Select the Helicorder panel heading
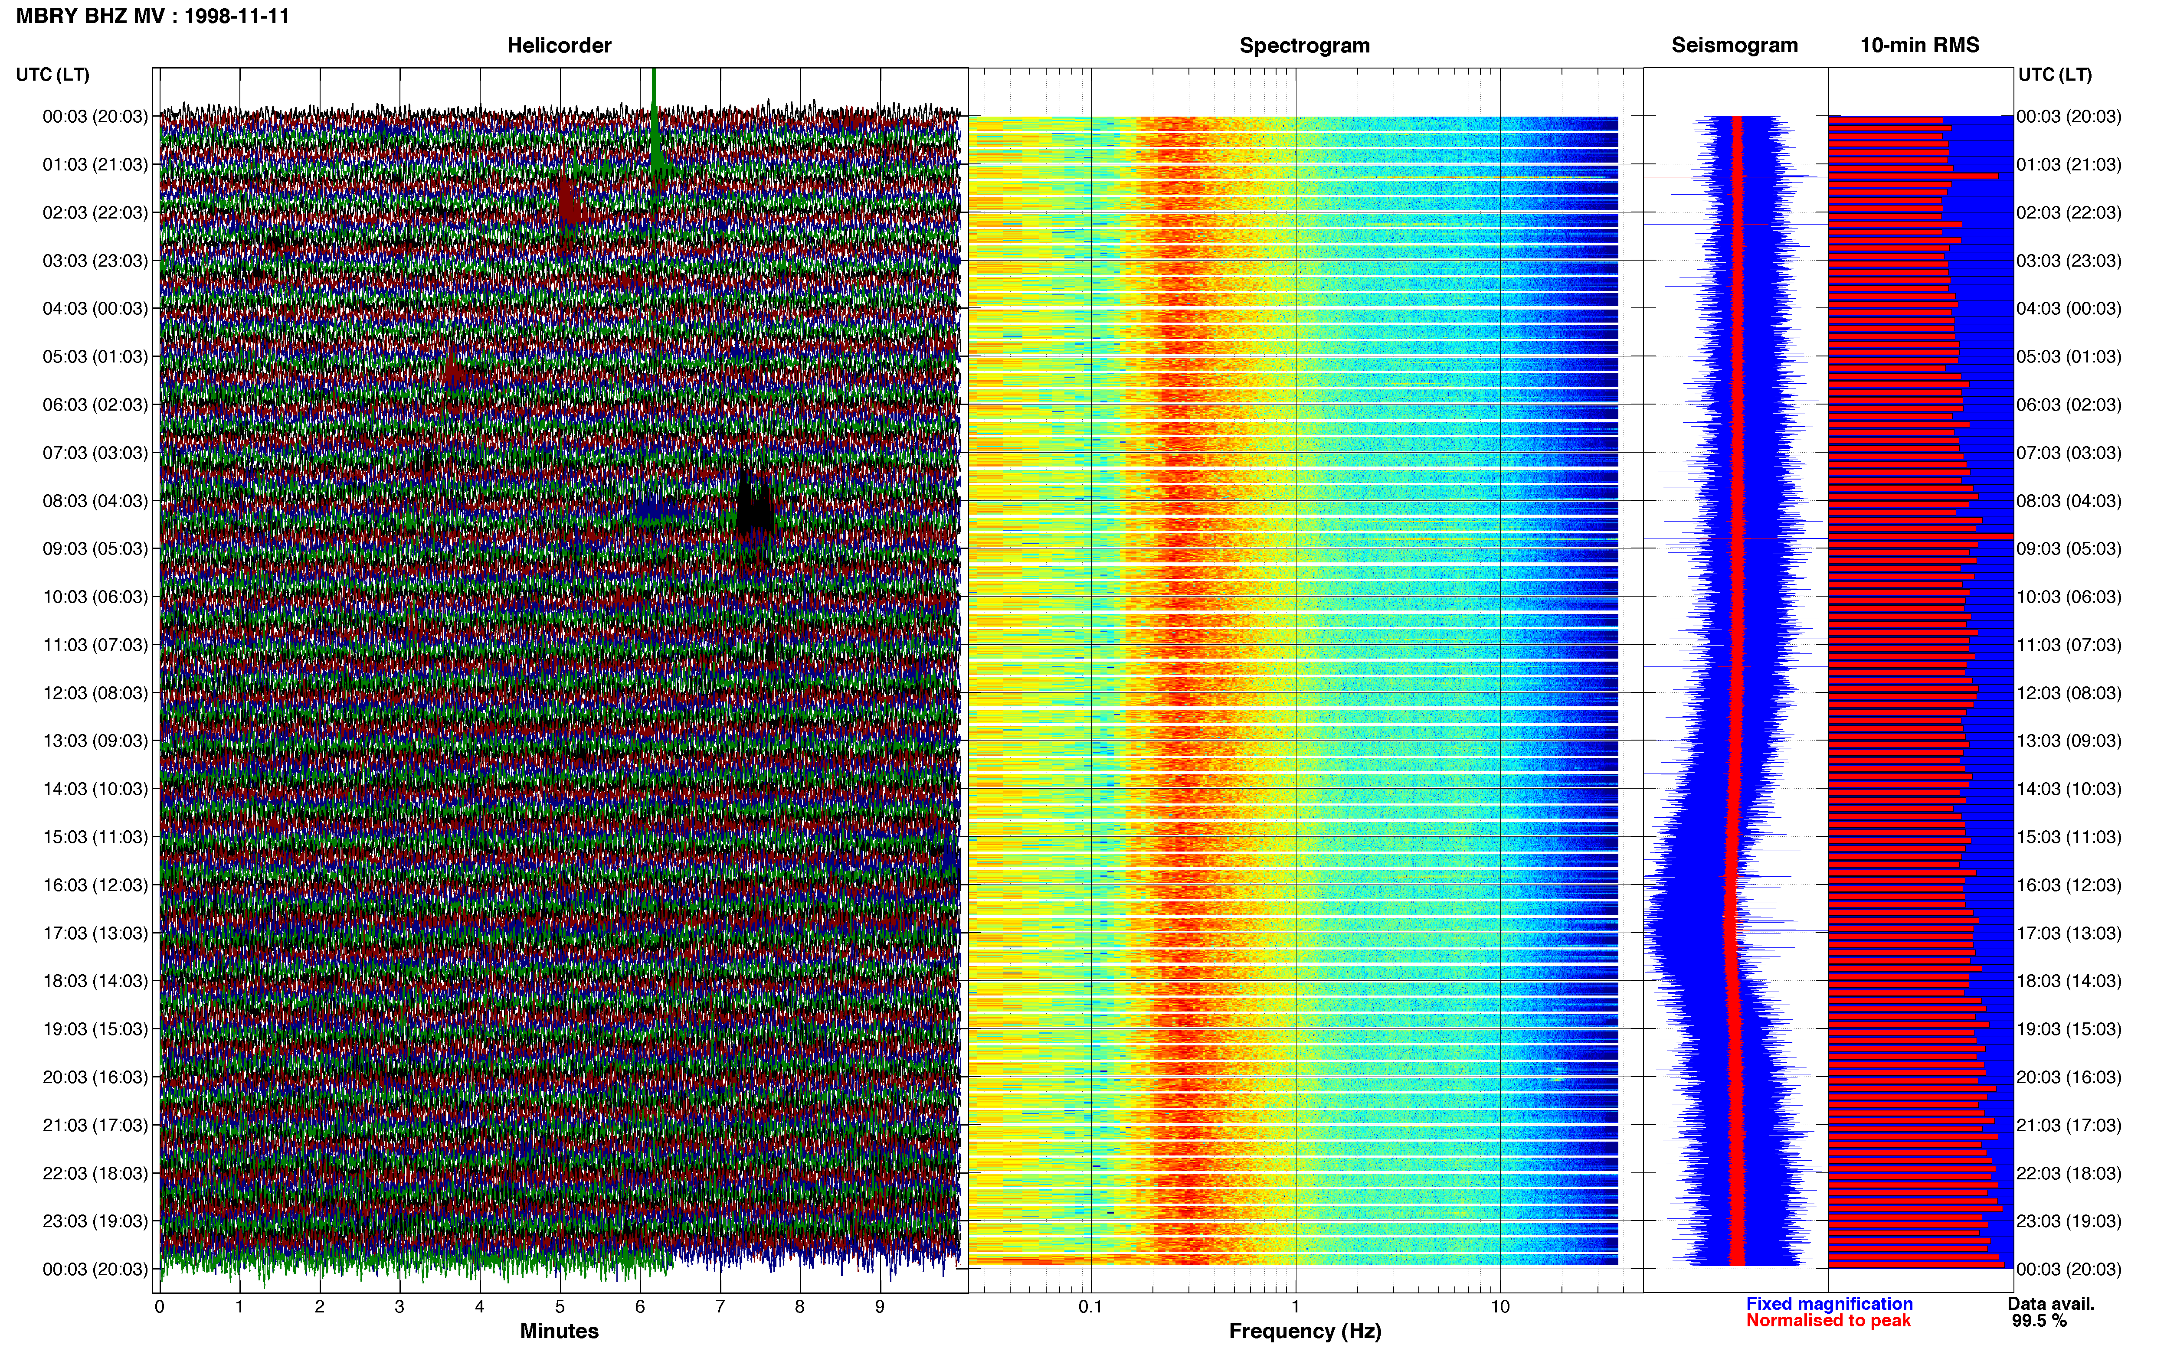 tap(559, 45)
